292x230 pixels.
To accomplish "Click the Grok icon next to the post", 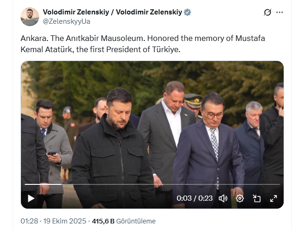I will pos(267,13).
